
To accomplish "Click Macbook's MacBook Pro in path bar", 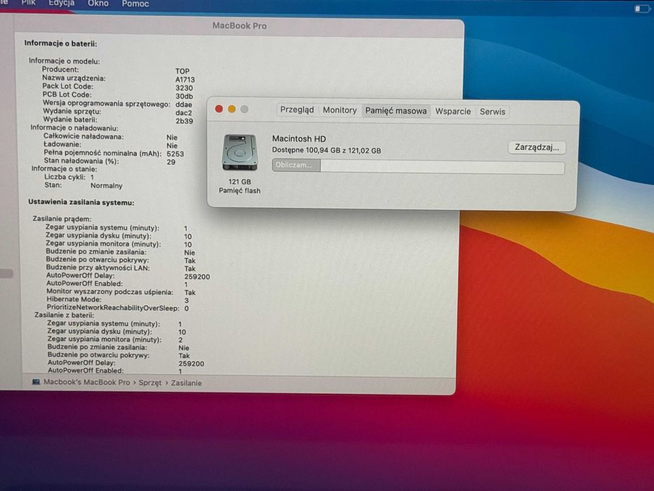I will click(87, 382).
